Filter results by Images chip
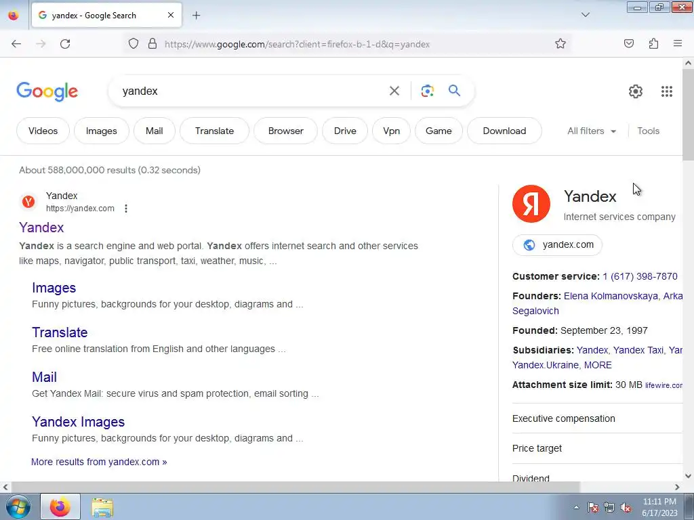The image size is (694, 520). pos(102,131)
